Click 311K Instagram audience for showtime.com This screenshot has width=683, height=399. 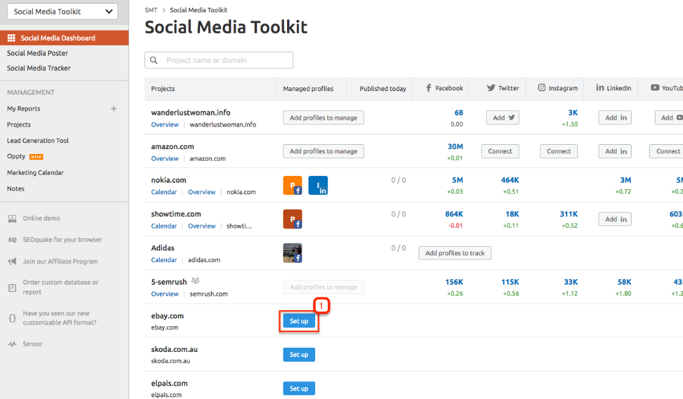pos(569,214)
